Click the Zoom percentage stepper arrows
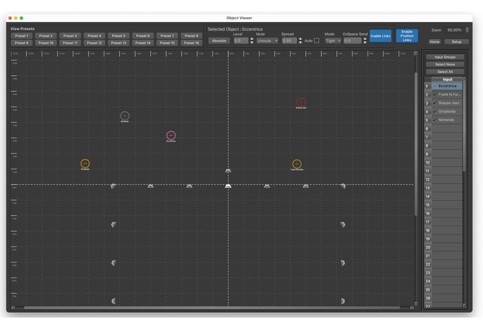 coord(467,30)
